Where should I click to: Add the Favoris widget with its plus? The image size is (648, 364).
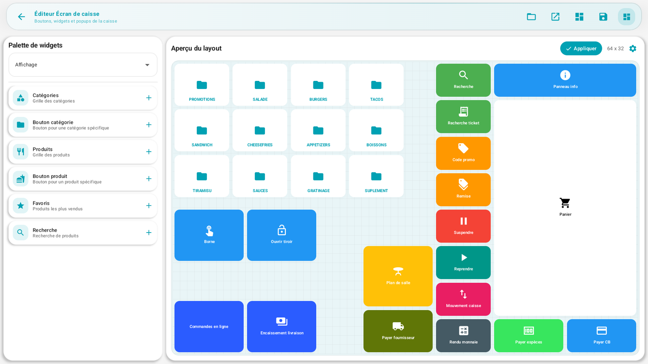coord(149,206)
